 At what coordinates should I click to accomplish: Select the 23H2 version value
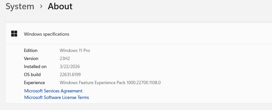click(x=65, y=59)
